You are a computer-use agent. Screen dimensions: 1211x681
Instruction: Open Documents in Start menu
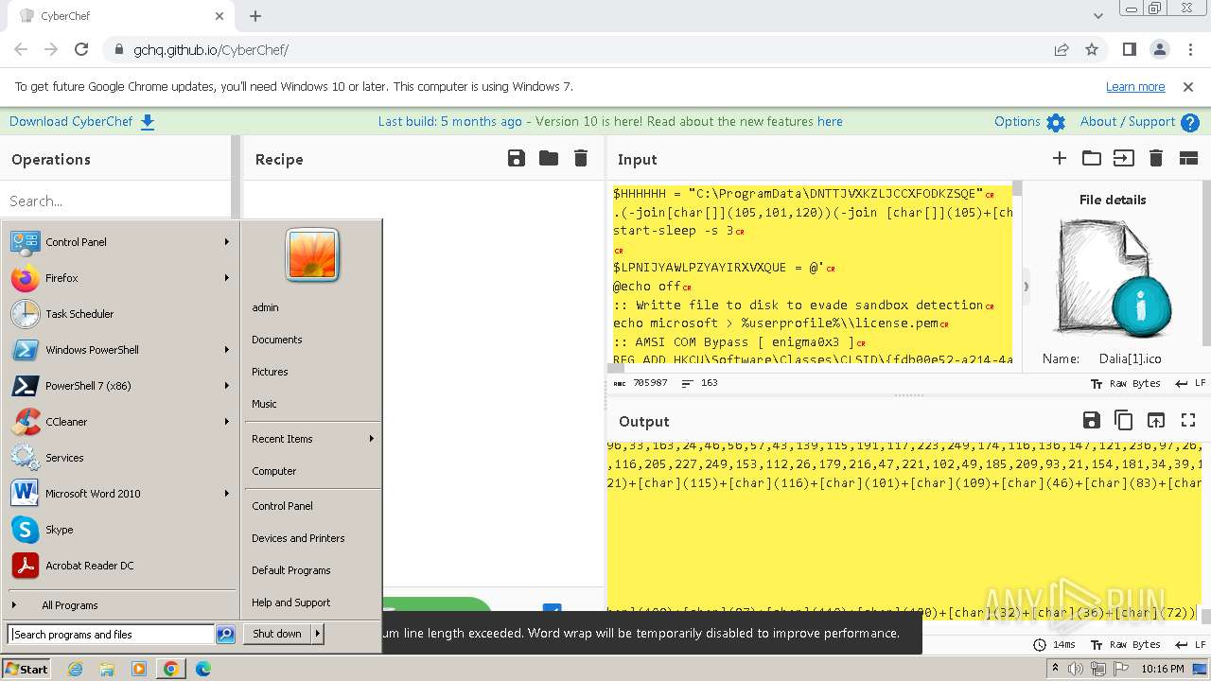click(277, 340)
